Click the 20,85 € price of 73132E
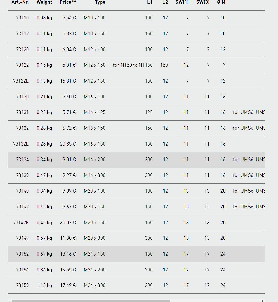This screenshot has width=278, height=302. [68, 144]
